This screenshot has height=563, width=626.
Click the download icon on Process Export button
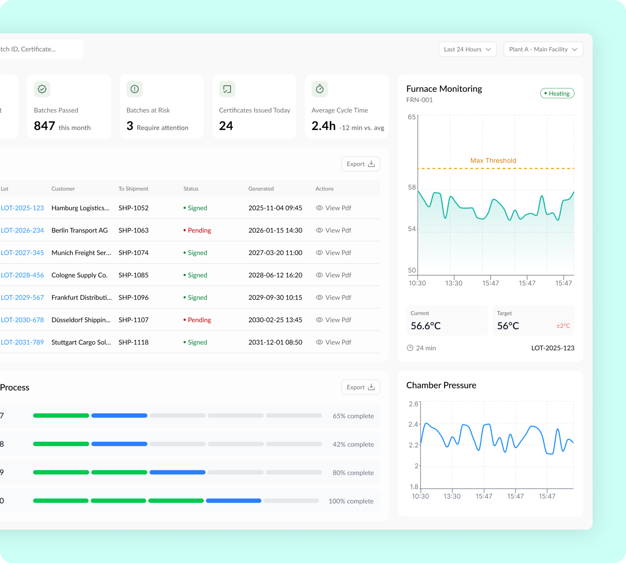point(371,387)
